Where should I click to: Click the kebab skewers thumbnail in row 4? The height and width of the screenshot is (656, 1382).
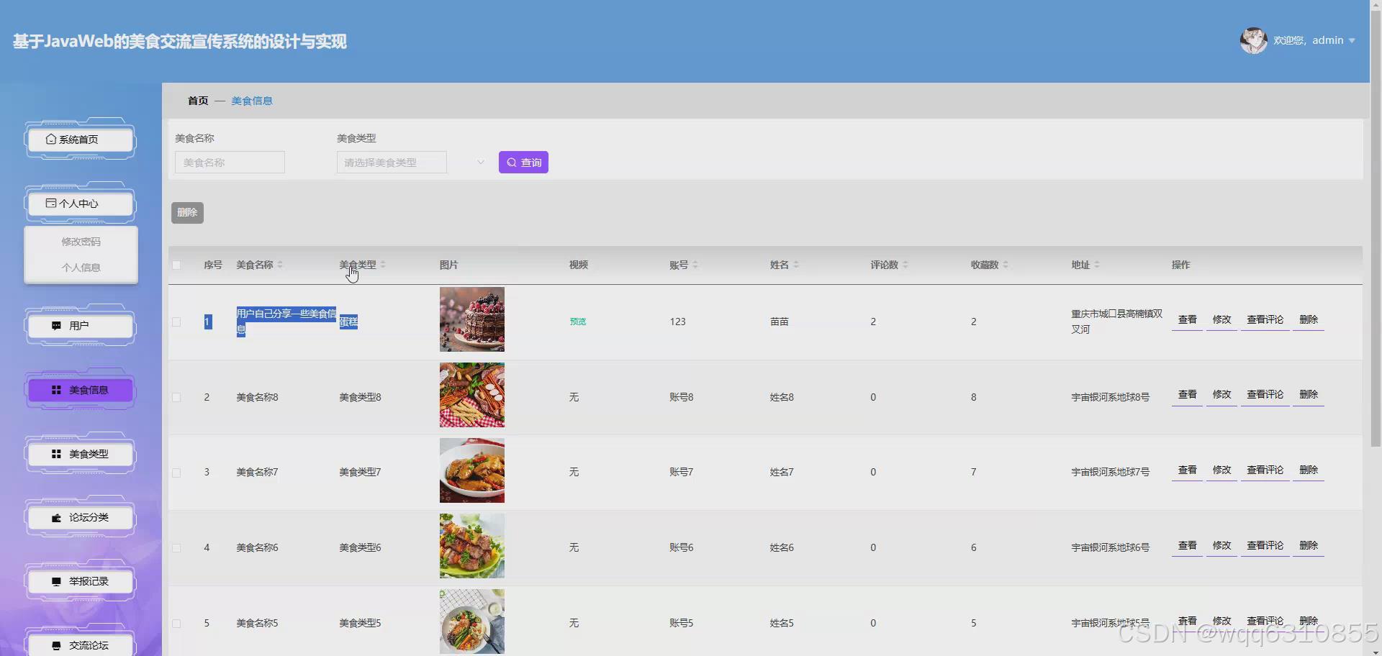click(472, 546)
